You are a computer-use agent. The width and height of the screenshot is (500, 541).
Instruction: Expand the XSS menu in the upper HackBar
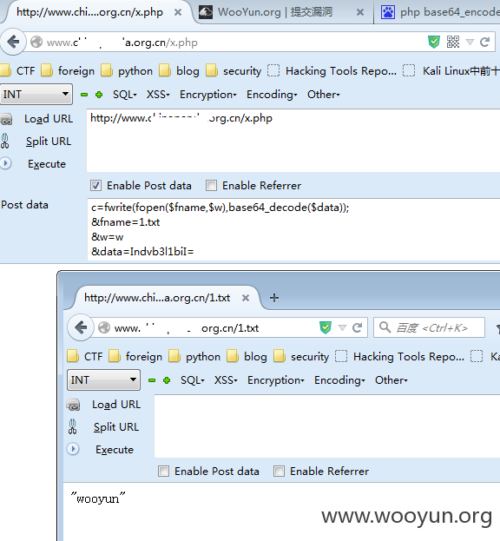click(158, 95)
